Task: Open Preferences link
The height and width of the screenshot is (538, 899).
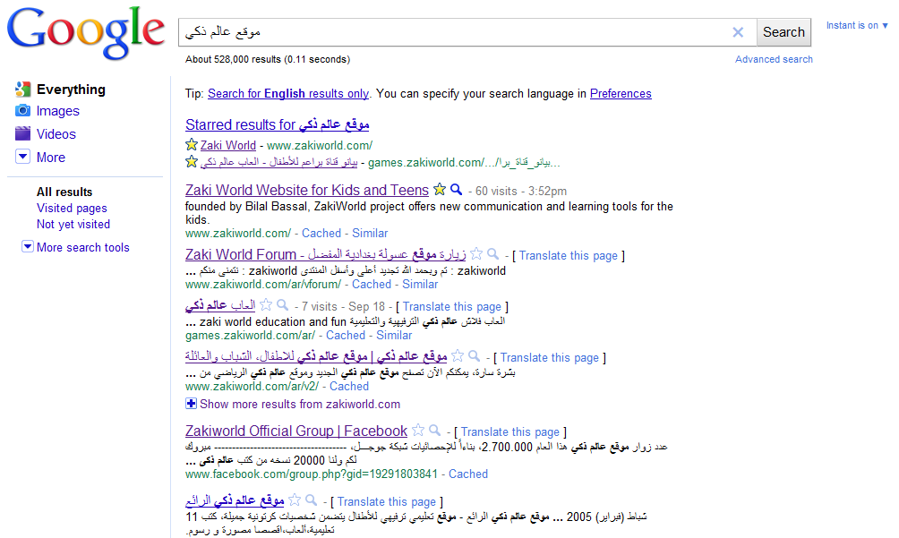Action: coord(621,93)
